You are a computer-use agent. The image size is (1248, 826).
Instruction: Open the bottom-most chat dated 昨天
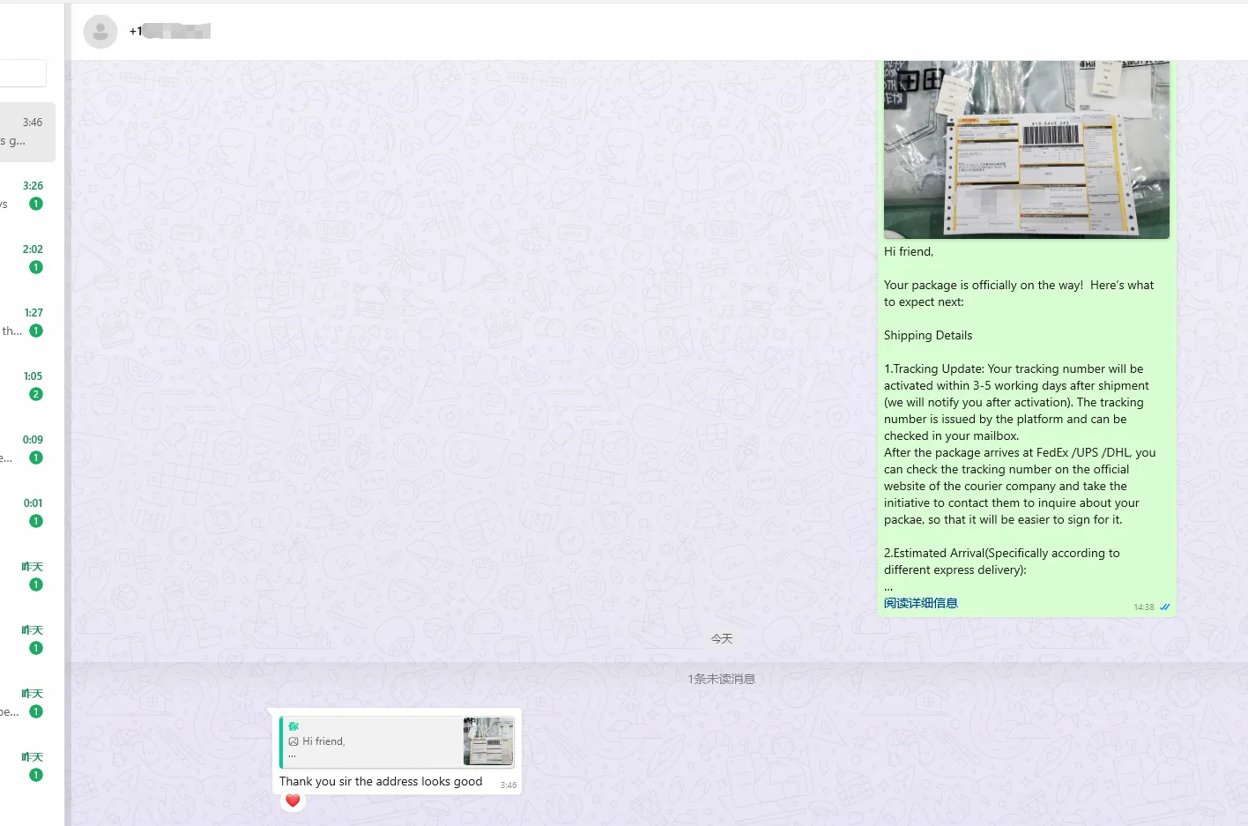click(26, 766)
